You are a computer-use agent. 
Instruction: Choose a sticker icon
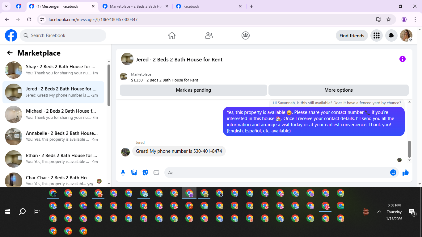click(x=145, y=173)
